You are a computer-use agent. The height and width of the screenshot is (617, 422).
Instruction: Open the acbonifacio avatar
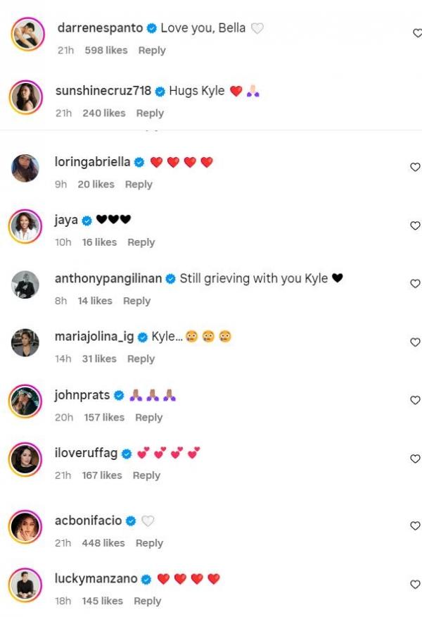pyautogui.click(x=26, y=527)
